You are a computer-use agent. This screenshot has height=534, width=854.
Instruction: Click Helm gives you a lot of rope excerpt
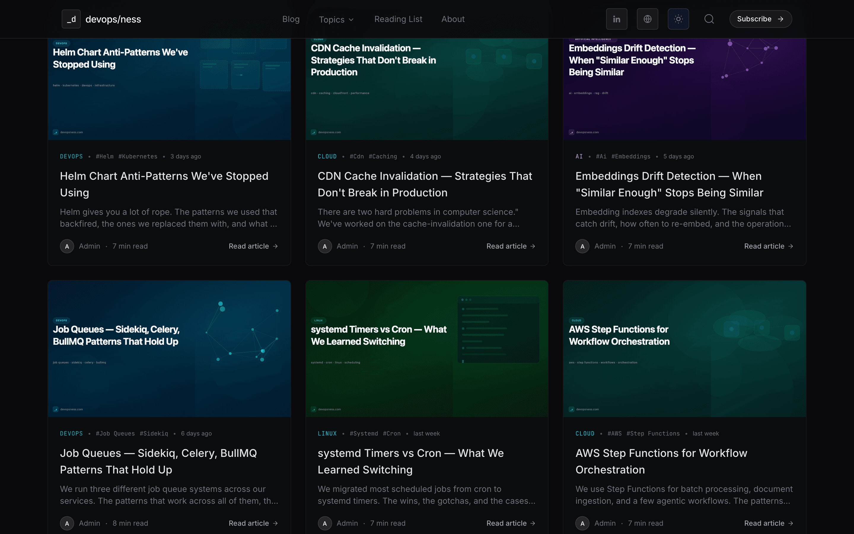click(169, 218)
